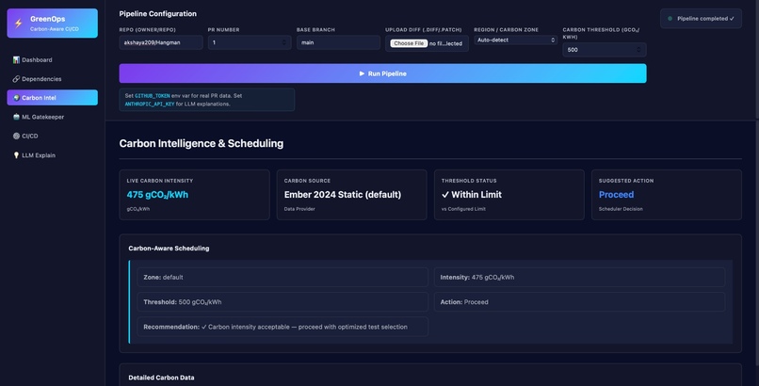Click the 475 gCO₂/kWh live intensity value
This screenshot has height=386, width=759.
(x=157, y=195)
